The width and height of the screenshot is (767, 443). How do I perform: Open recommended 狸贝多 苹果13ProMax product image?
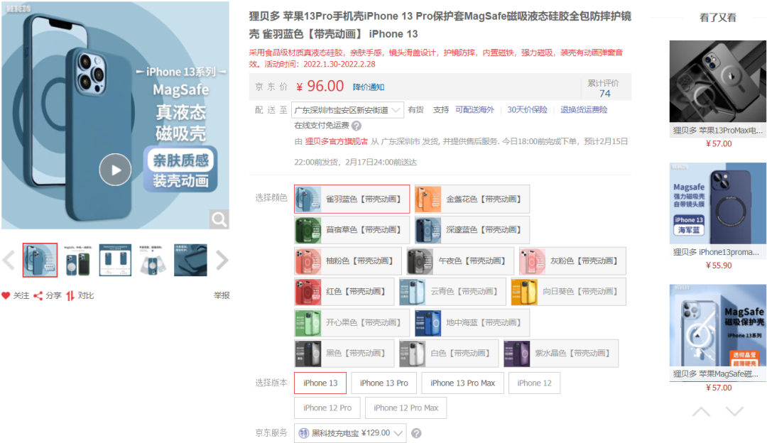coord(717,81)
